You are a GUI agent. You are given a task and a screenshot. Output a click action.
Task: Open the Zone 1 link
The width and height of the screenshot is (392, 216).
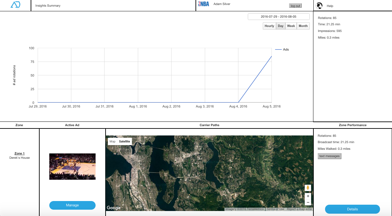(x=20, y=153)
